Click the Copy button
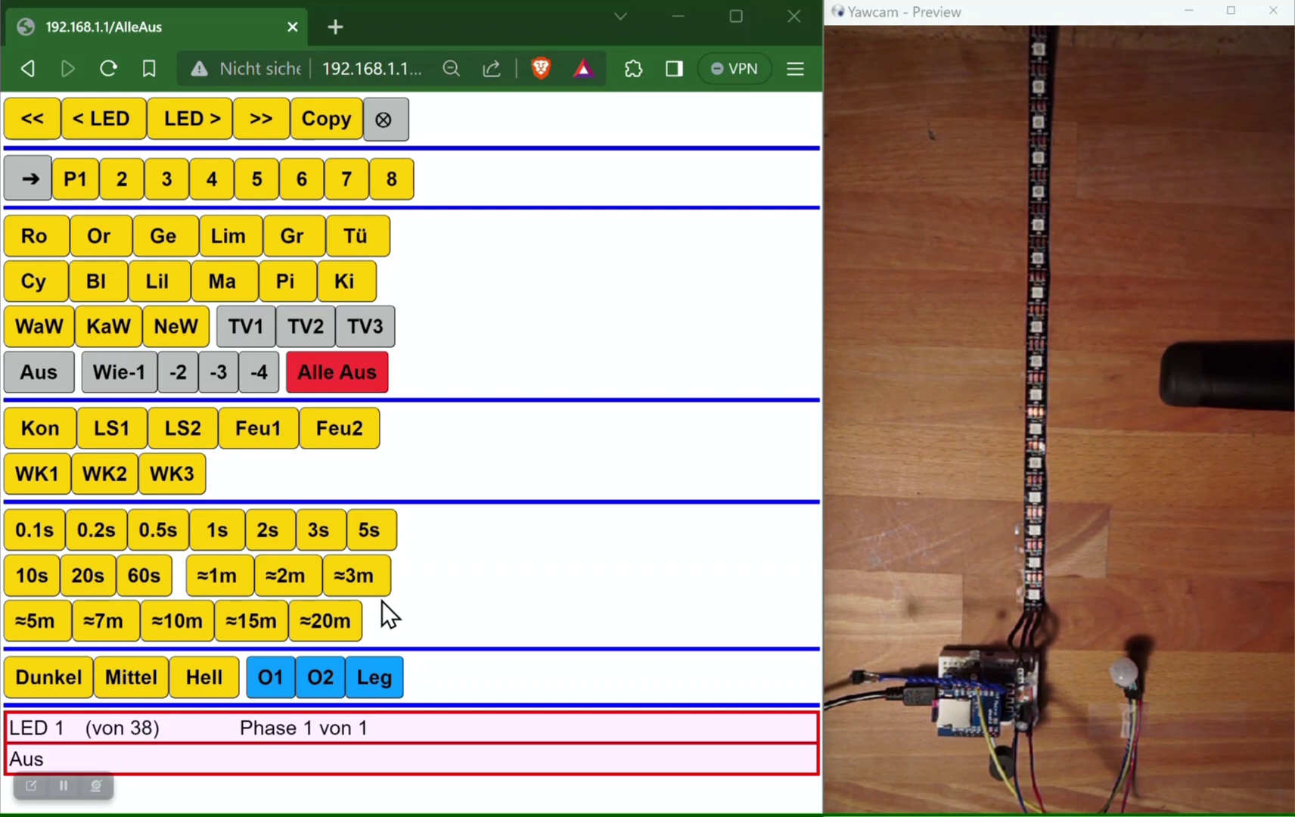The width and height of the screenshot is (1295, 817). click(x=326, y=119)
